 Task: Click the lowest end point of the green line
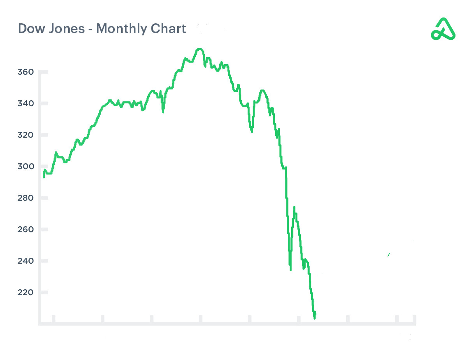[x=315, y=318]
